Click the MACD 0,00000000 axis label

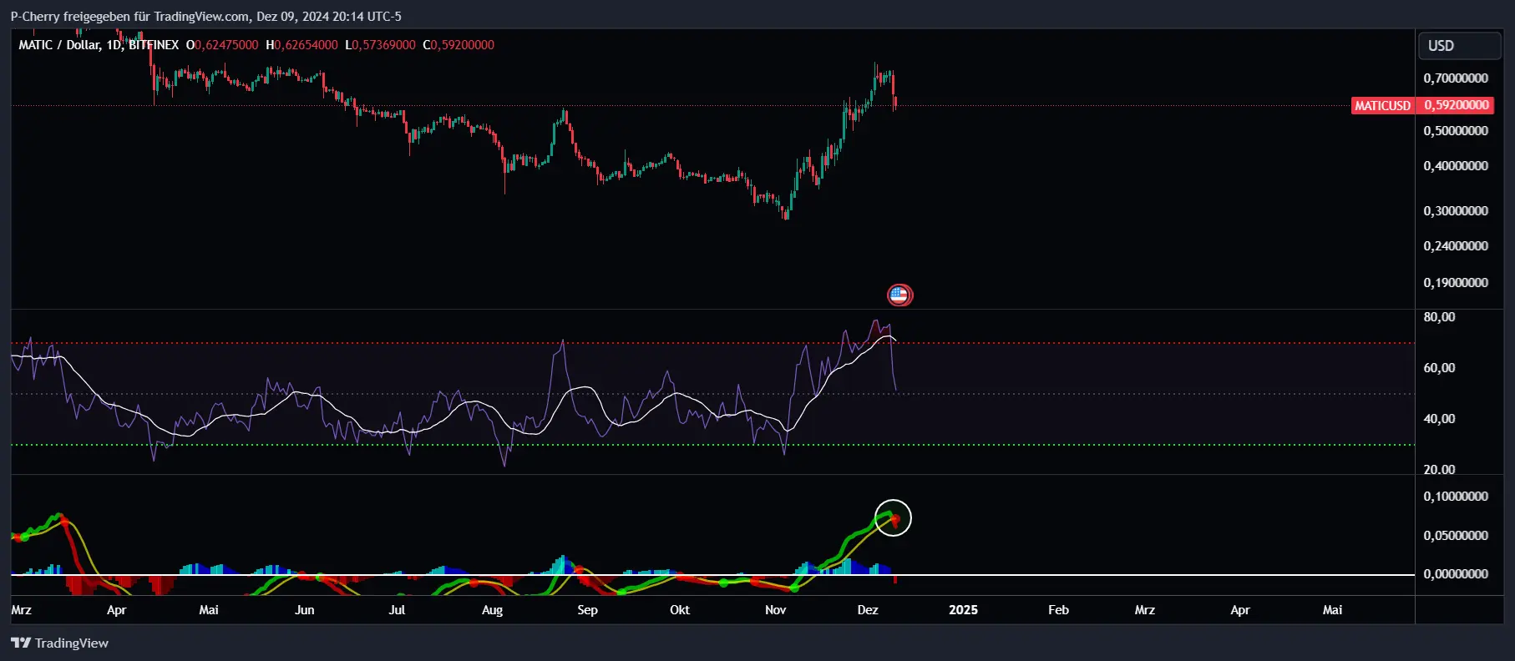[x=1456, y=574]
